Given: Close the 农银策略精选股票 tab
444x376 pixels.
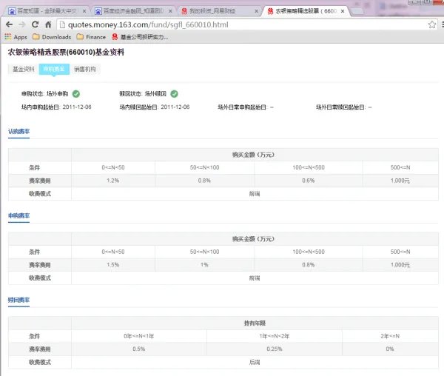Looking at the screenshot, I should pyautogui.click(x=343, y=11).
